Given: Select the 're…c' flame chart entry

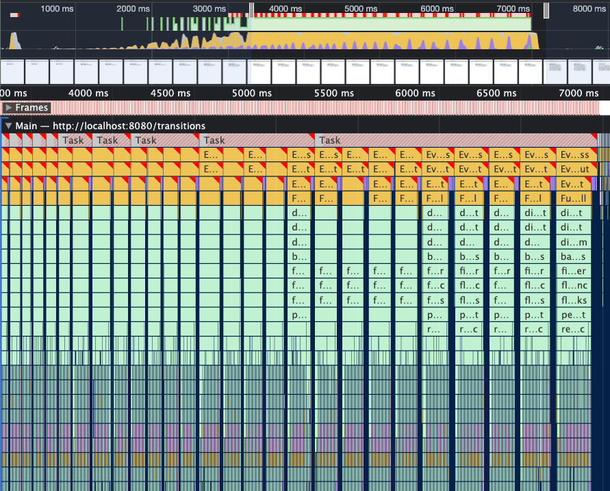Looking at the screenshot, I should pos(574,330).
